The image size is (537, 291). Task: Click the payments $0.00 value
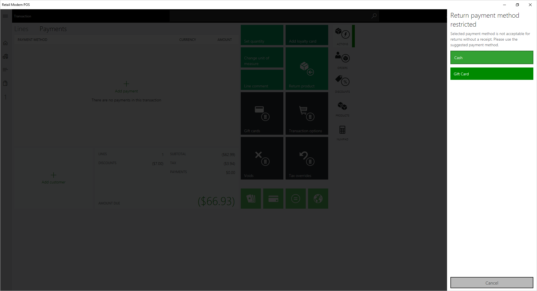click(230, 173)
